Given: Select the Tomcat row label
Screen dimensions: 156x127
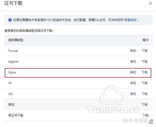Looking at the screenshot, I should [x=13, y=51].
